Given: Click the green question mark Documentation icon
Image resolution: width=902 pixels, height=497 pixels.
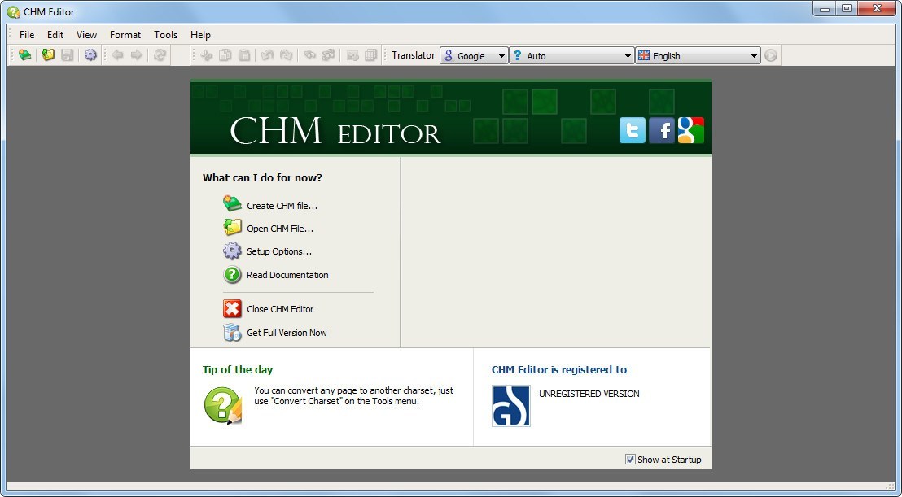Looking at the screenshot, I should point(232,275).
